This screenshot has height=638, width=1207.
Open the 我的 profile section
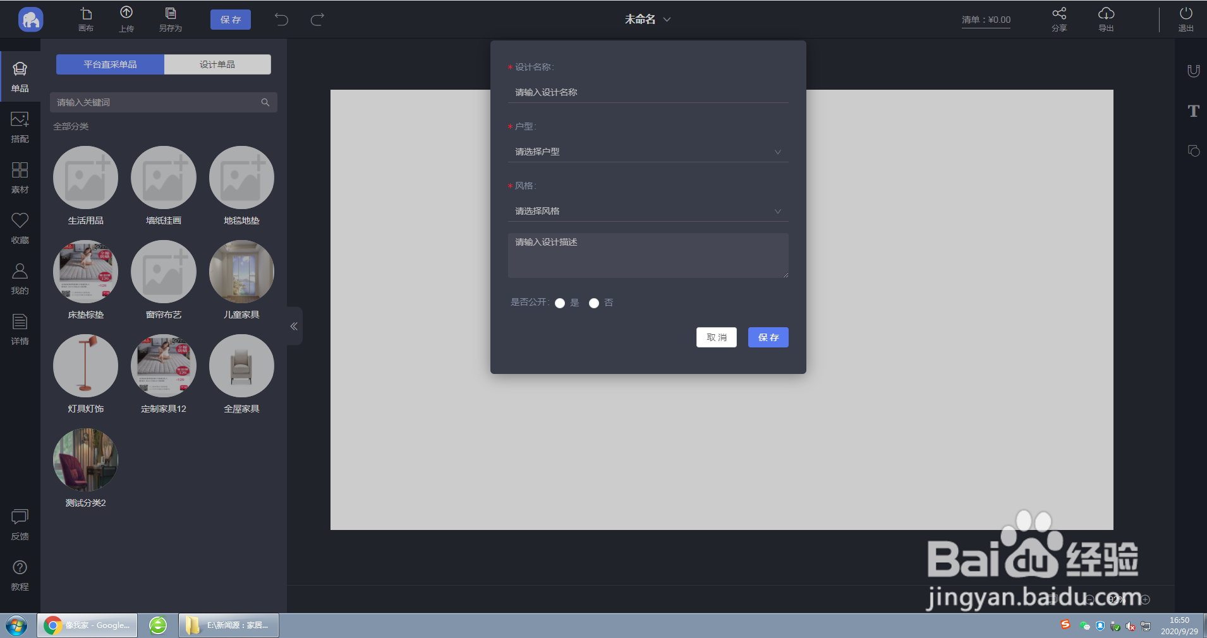point(20,279)
